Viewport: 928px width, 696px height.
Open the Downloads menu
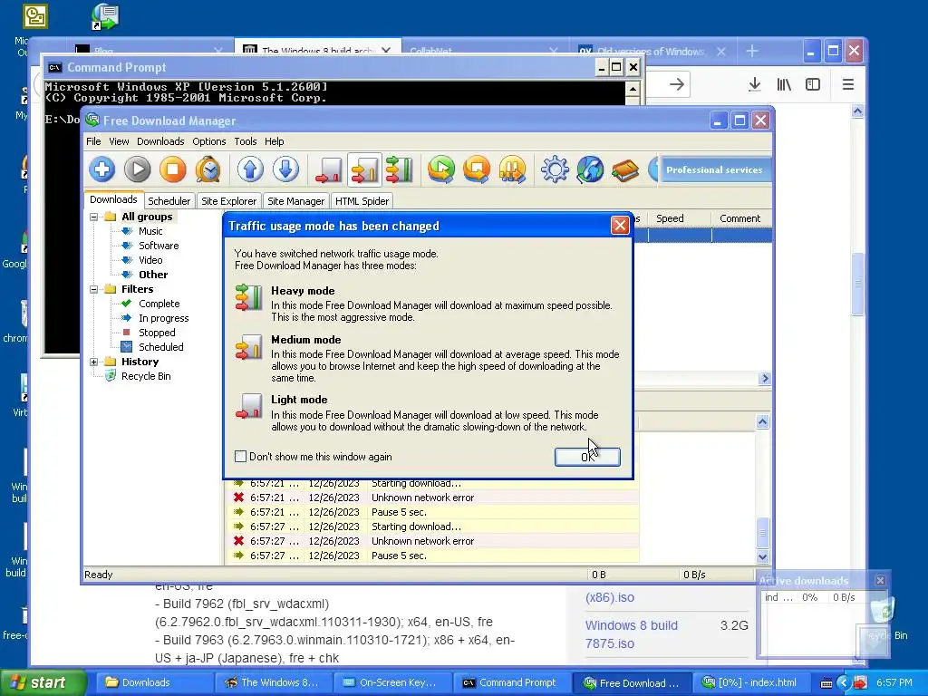pos(160,141)
